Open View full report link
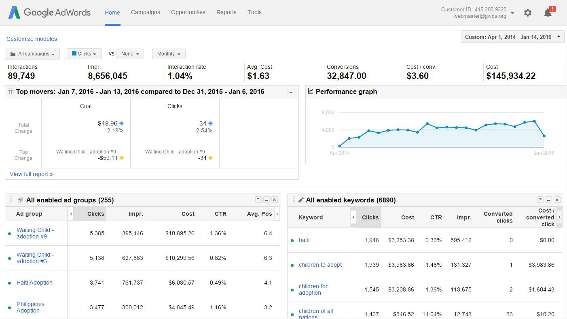This screenshot has height=319, width=567. click(31, 174)
